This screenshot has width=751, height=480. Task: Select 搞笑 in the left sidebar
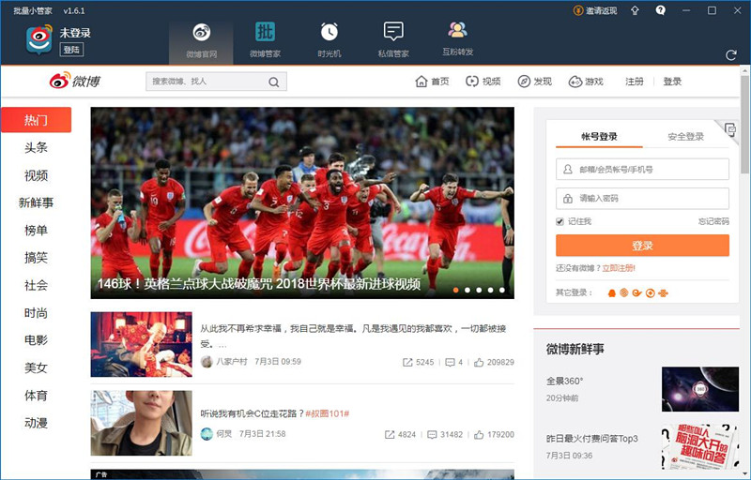(36, 258)
